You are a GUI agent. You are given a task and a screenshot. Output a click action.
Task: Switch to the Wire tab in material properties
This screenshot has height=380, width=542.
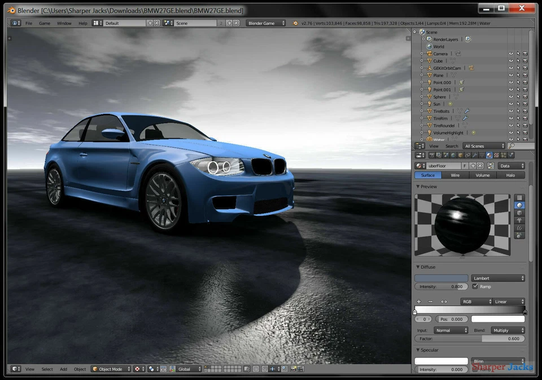point(456,175)
